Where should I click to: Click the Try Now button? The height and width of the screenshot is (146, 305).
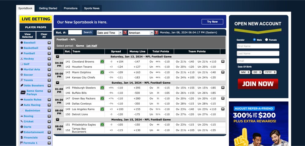(x=212, y=22)
